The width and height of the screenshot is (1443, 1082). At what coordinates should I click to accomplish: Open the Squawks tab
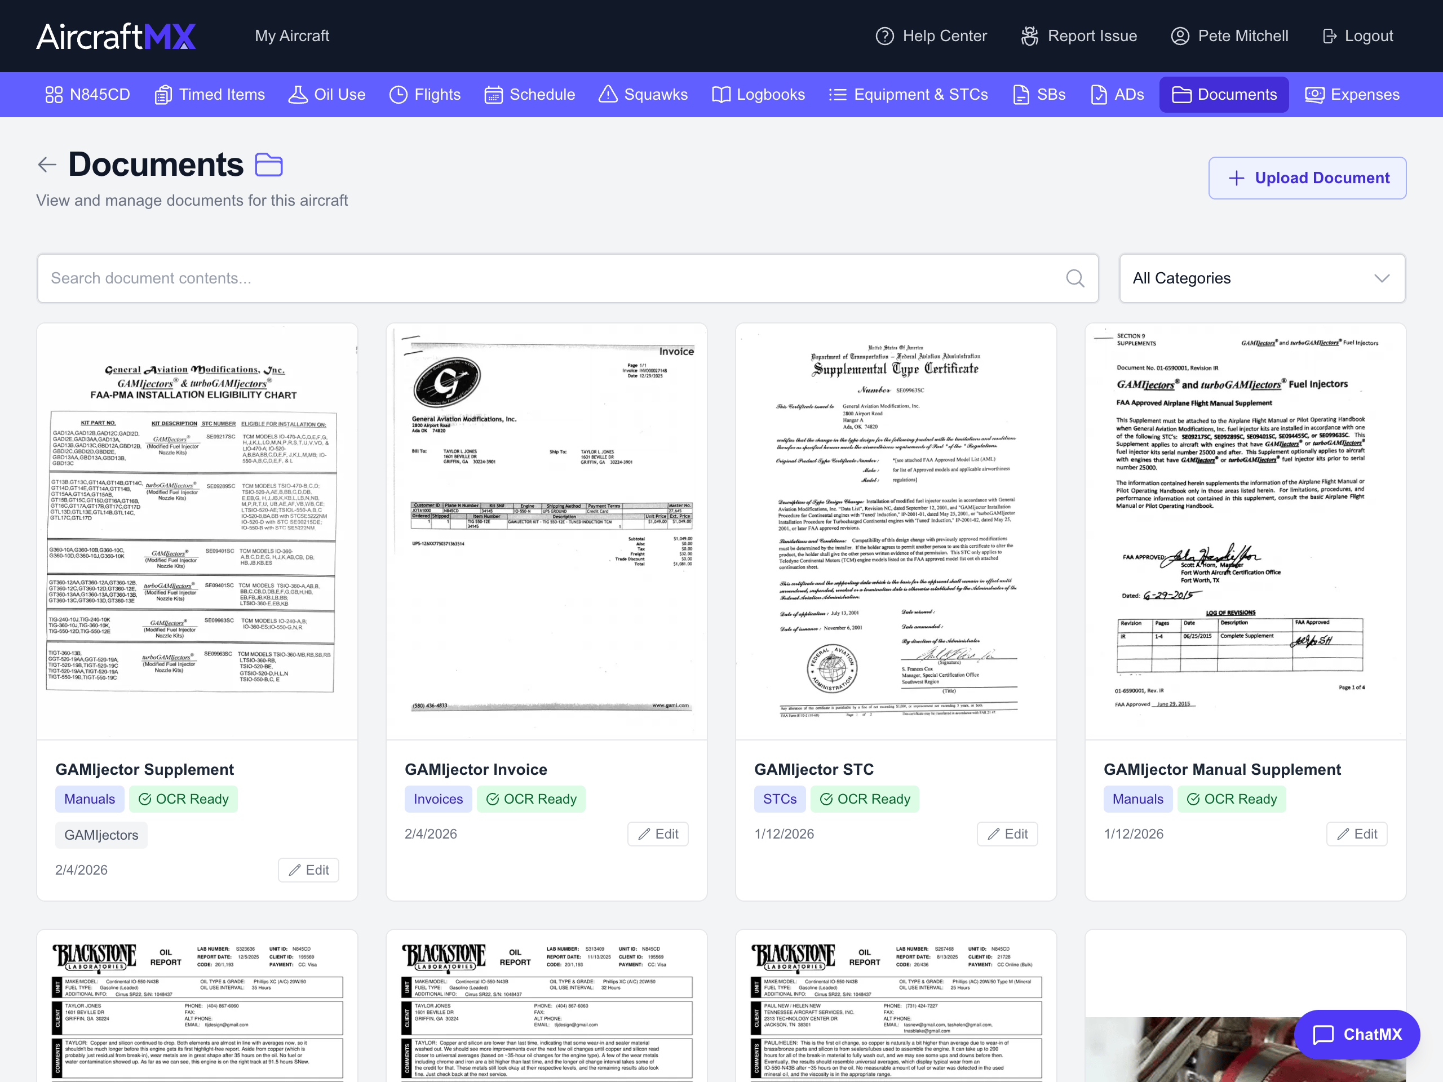pos(643,95)
